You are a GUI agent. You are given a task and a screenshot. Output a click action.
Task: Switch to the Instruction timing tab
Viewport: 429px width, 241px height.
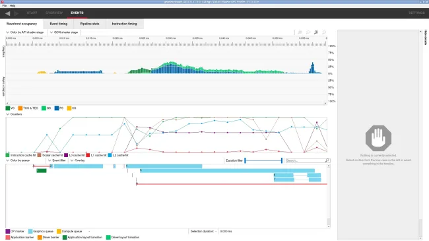click(x=124, y=24)
